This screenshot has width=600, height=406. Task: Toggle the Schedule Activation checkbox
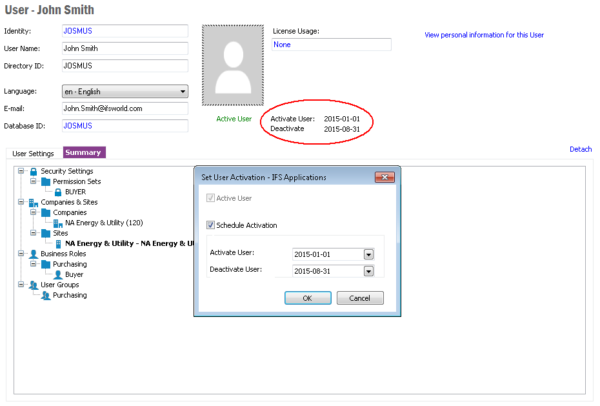click(x=210, y=225)
